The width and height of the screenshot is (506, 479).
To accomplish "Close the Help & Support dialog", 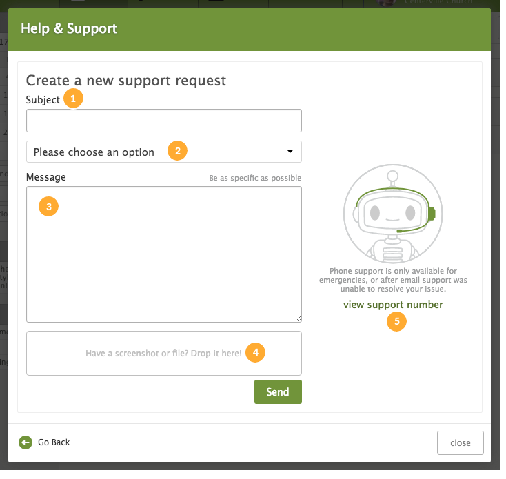I will pyautogui.click(x=461, y=443).
